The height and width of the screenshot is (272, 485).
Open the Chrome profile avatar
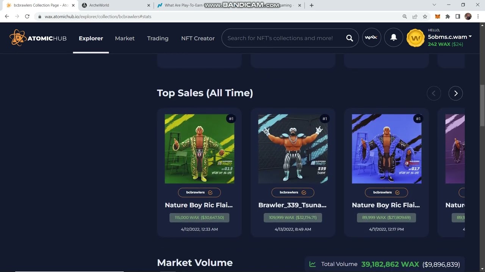(468, 17)
